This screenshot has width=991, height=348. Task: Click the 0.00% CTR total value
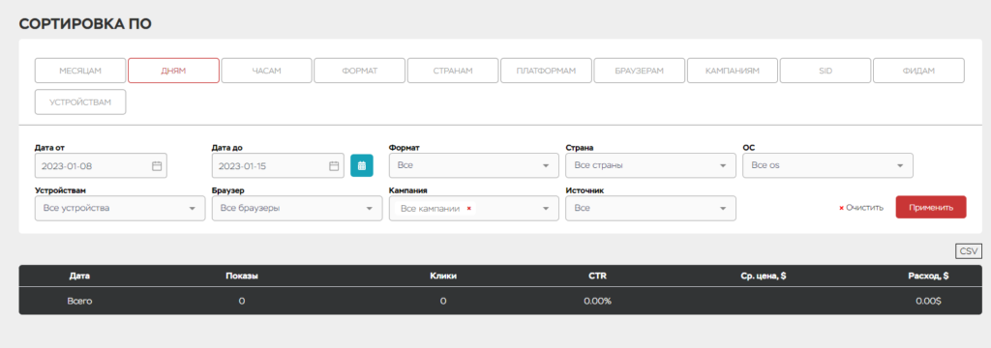pos(597,302)
